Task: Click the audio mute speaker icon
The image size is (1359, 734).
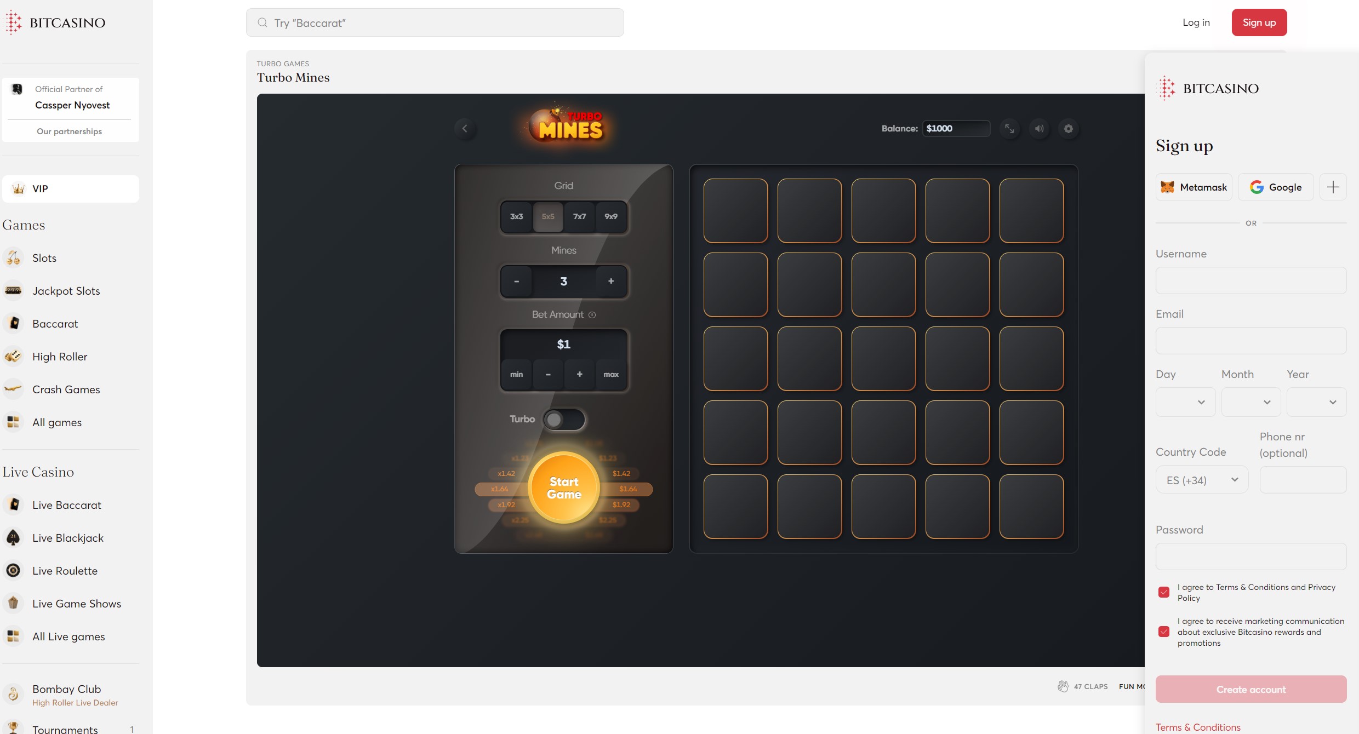Action: tap(1039, 128)
